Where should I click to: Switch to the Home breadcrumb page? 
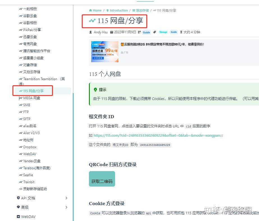pos(97,10)
